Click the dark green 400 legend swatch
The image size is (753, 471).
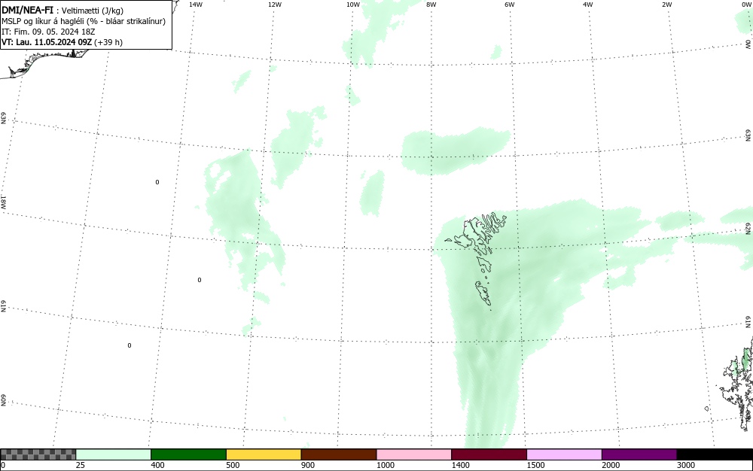[x=188, y=454]
